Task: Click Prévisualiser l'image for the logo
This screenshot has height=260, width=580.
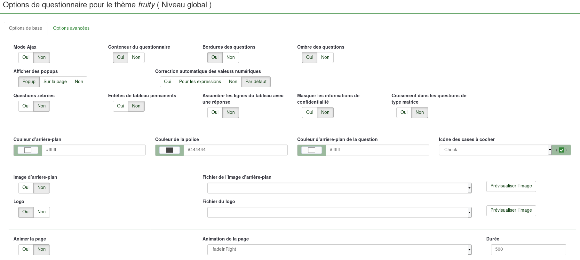Action: pos(511,210)
